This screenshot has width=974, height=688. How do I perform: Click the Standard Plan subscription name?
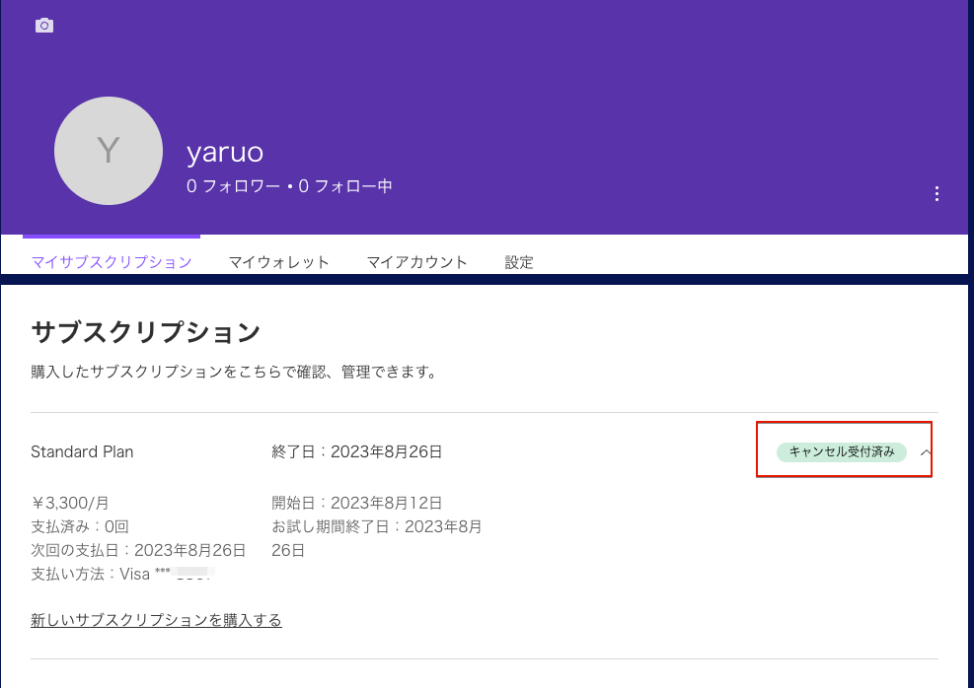[82, 452]
